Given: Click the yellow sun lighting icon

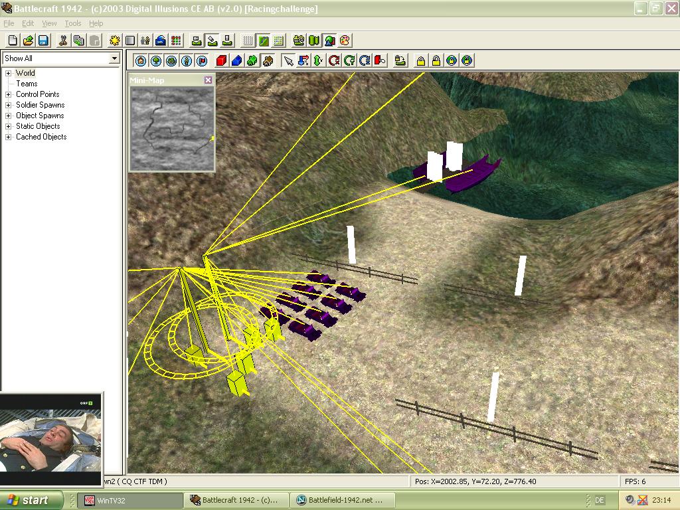Looking at the screenshot, I should [114, 41].
